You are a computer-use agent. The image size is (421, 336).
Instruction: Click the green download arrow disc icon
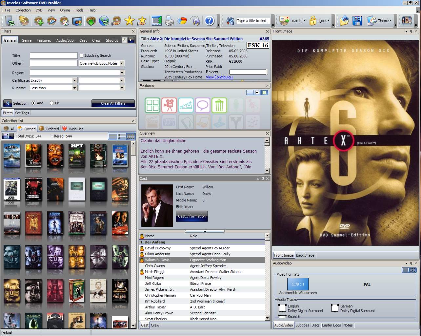click(x=91, y=21)
